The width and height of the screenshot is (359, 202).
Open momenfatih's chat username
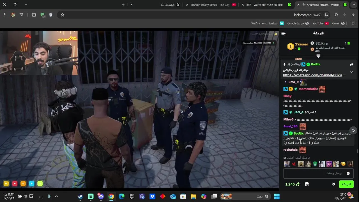point(308,89)
